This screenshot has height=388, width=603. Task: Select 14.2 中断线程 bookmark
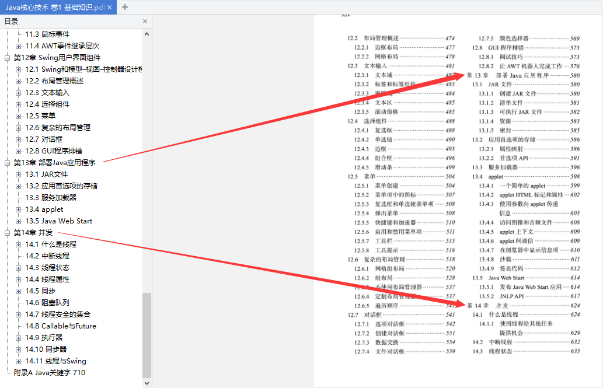(47, 256)
